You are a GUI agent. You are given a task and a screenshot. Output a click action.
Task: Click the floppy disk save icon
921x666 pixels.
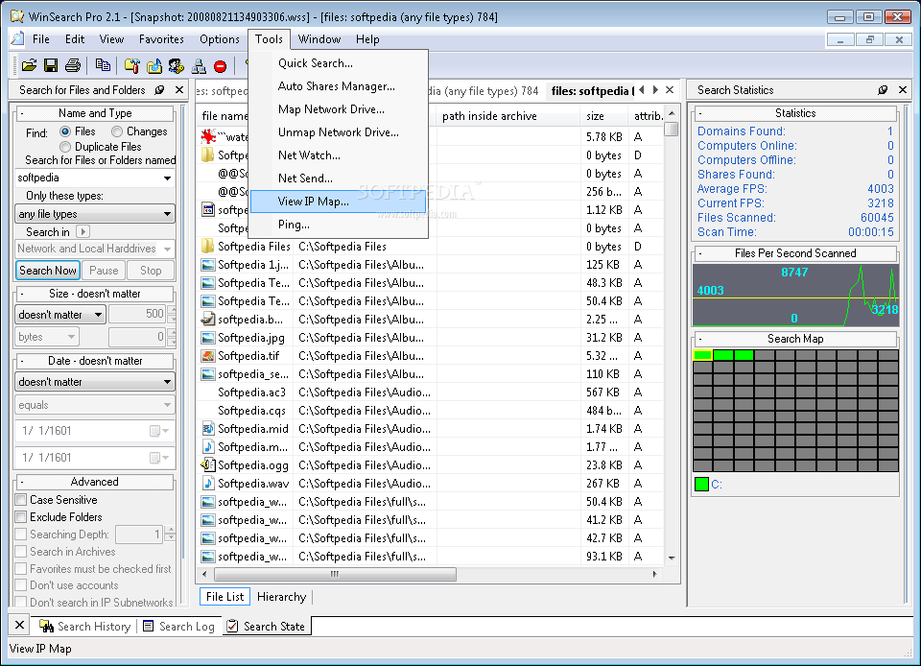coord(51,66)
